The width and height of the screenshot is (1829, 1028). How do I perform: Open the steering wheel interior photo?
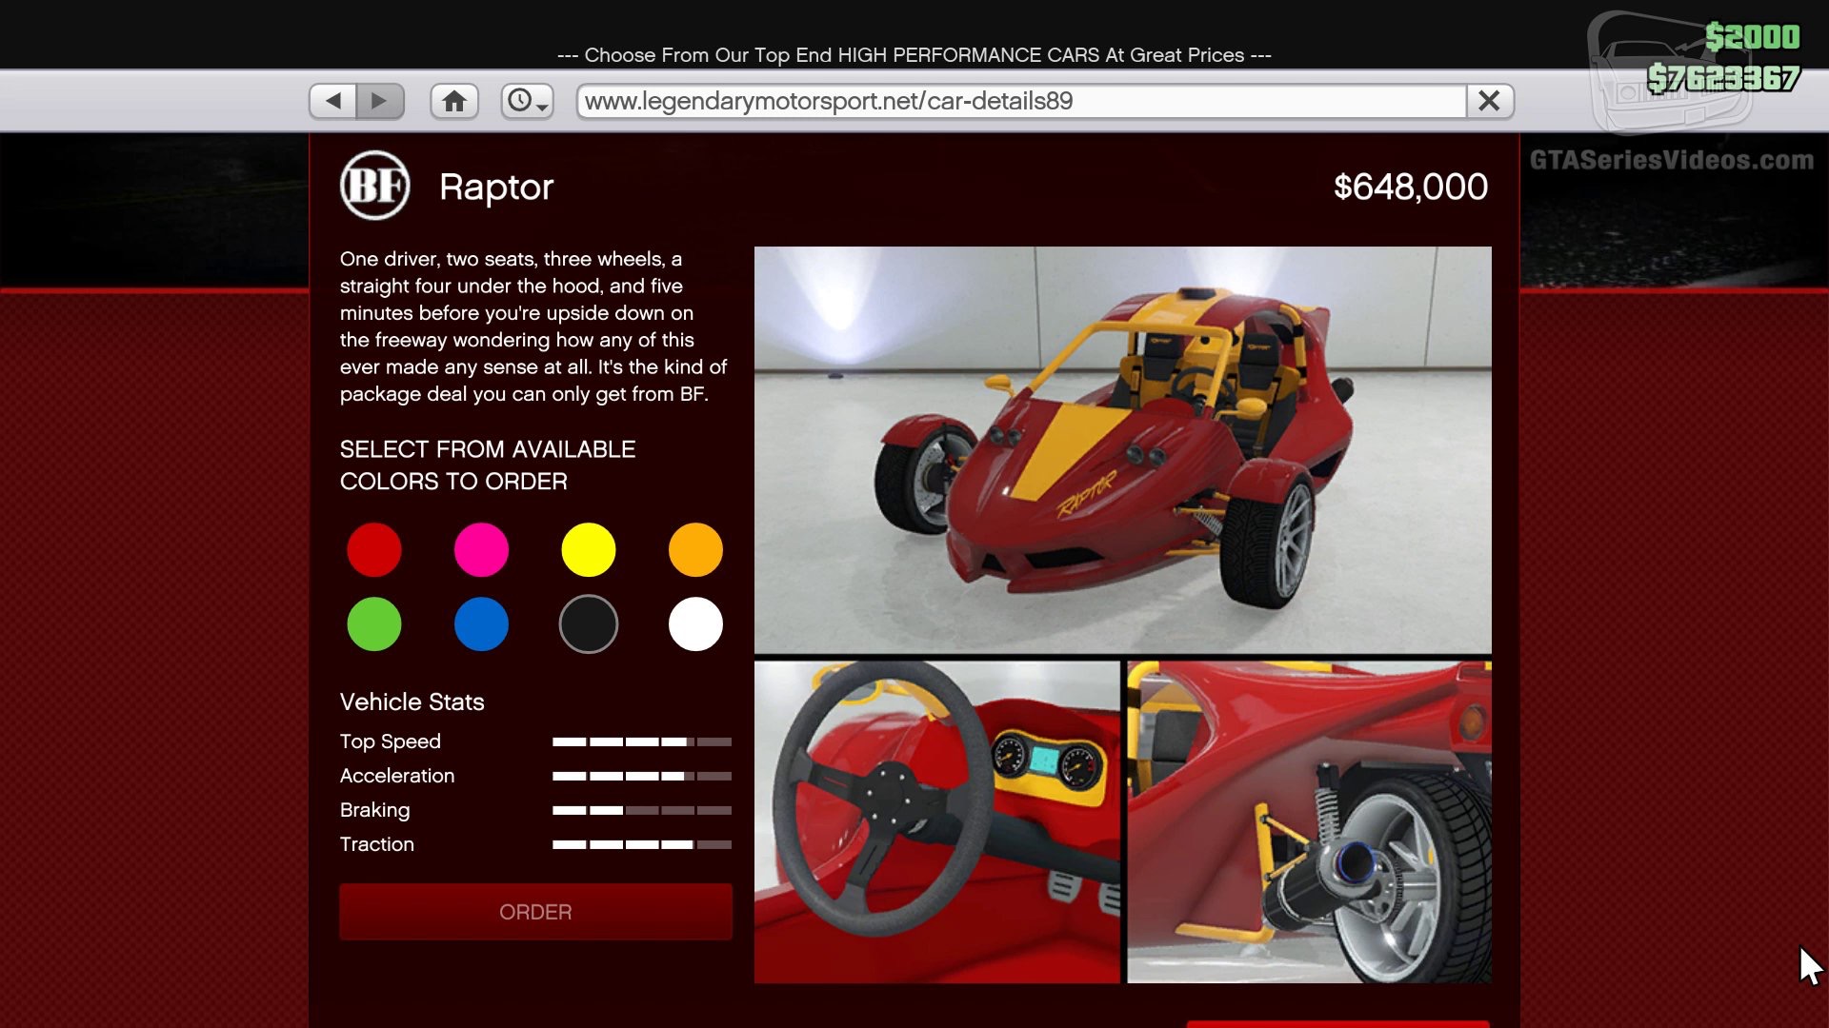point(936,822)
